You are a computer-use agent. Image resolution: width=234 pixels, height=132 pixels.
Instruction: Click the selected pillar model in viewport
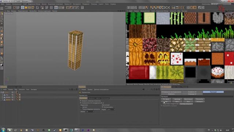point(76,50)
